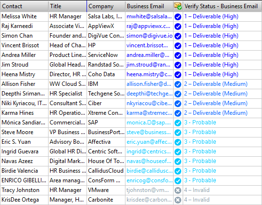Open the vincent.brissot... email link
Image resolution: width=262 pixels, height=205 pixels.
(147, 45)
